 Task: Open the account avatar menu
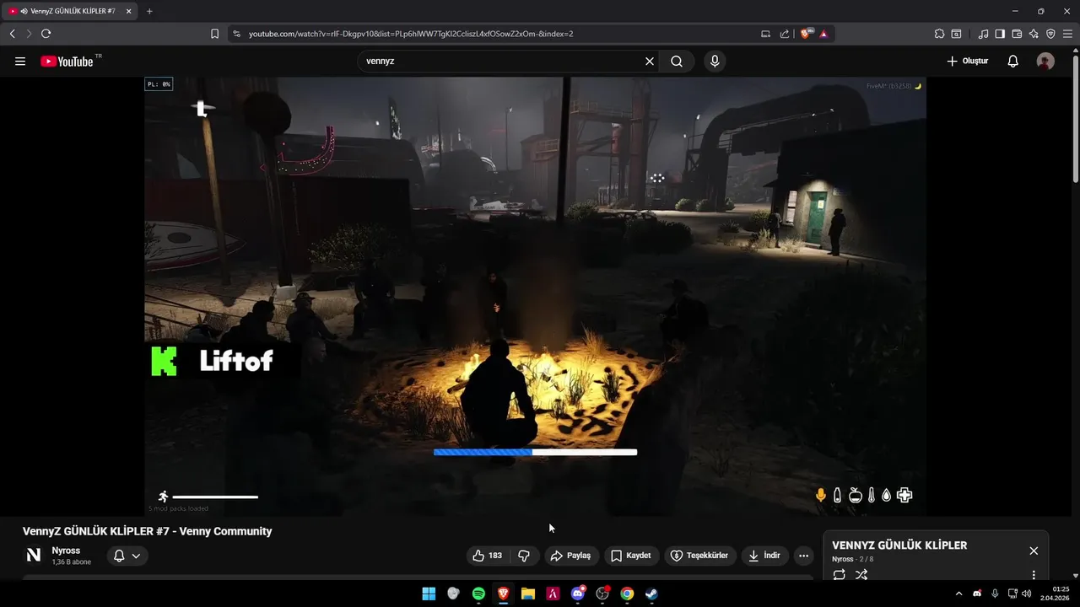1045,61
